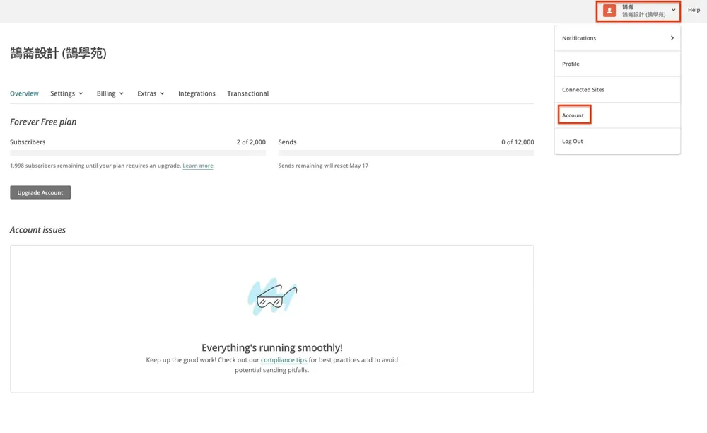Select Log Out from the menu
707x433 pixels.
(x=617, y=141)
